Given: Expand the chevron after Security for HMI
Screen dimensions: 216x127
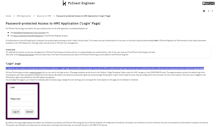Looking at the screenshot, I should tap(54, 16).
